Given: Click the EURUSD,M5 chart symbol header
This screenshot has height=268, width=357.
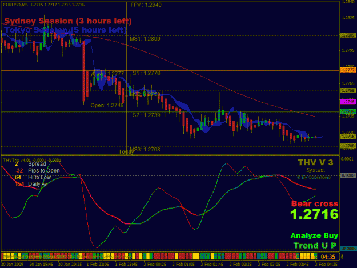Looking at the screenshot, I should tap(44, 5).
